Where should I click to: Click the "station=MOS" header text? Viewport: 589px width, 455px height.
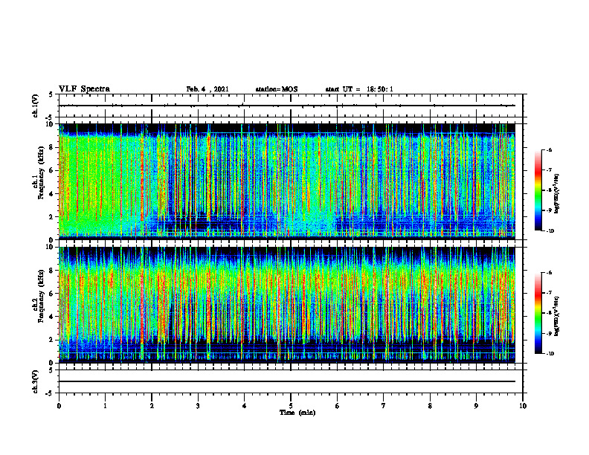(x=277, y=89)
